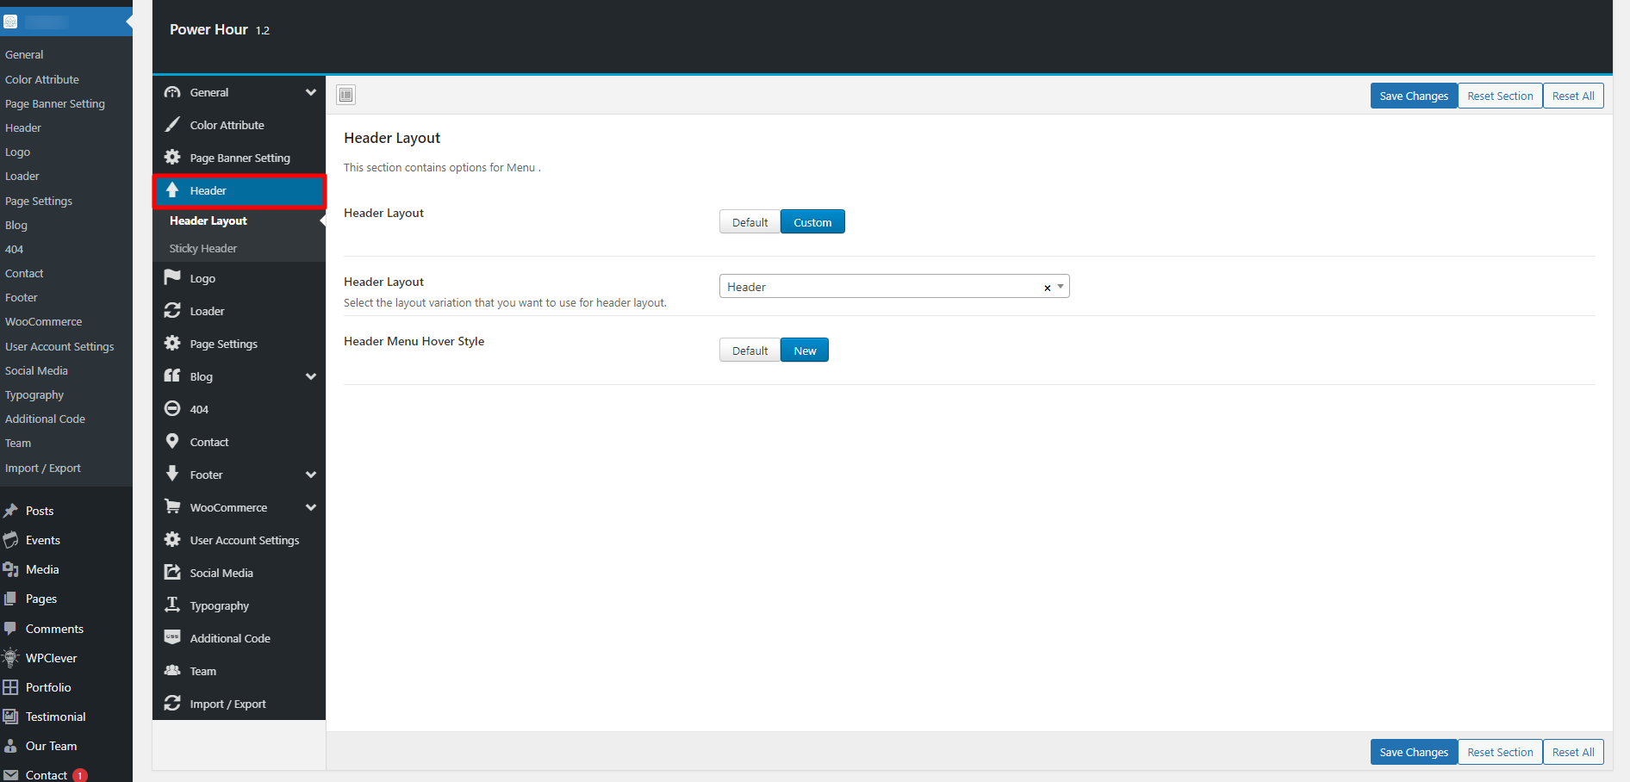
Task: Click the Portfolio grid icon
Action: (10, 687)
